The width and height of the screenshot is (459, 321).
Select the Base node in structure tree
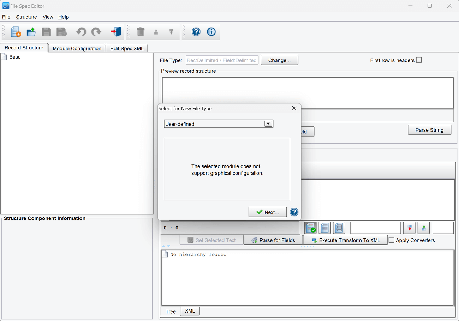[x=15, y=57]
